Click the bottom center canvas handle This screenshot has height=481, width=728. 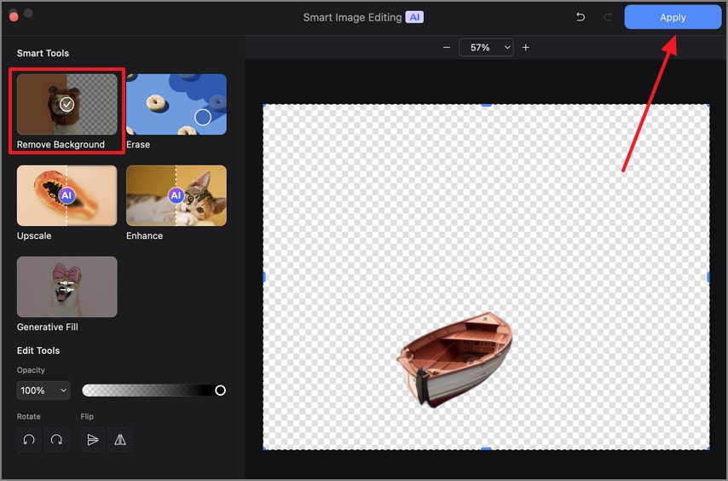[486, 449]
